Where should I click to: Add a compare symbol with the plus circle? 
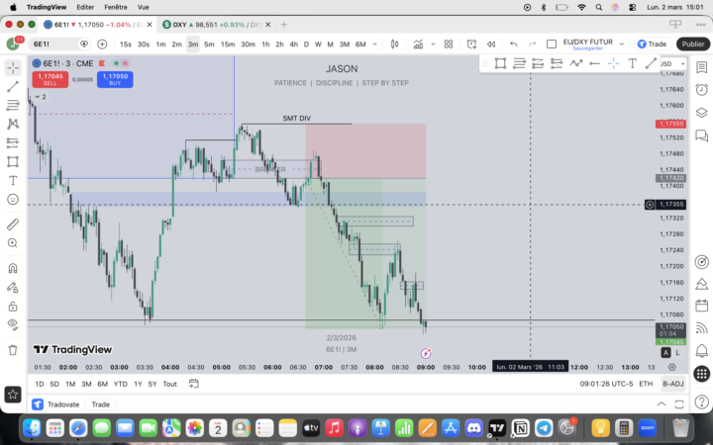102,44
